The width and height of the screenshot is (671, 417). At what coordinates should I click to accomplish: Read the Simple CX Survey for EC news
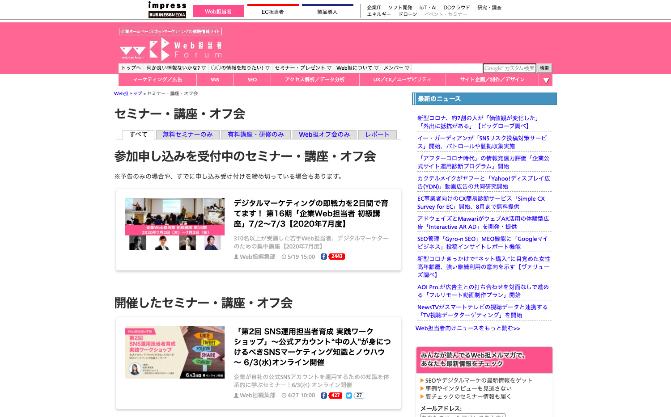point(481,202)
